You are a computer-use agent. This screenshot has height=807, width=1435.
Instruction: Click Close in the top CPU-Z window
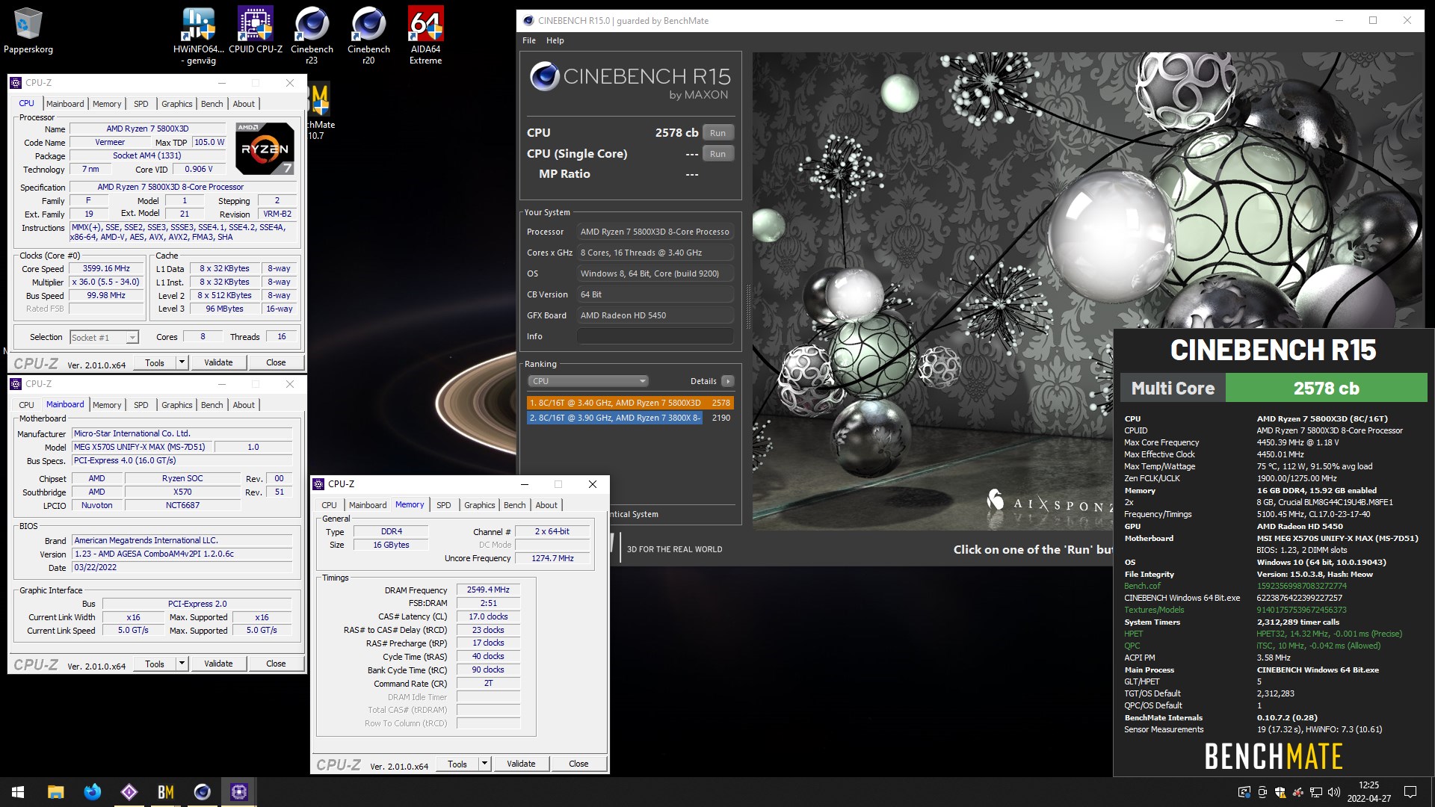[x=276, y=362]
